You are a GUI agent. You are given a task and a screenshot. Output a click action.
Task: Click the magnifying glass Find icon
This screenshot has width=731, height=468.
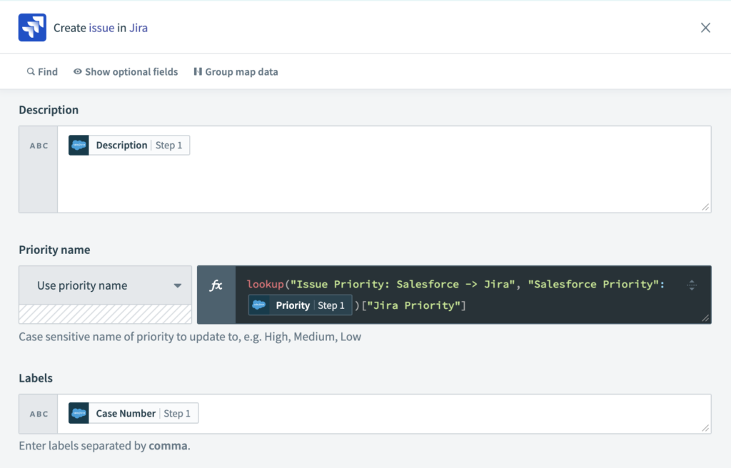point(30,71)
